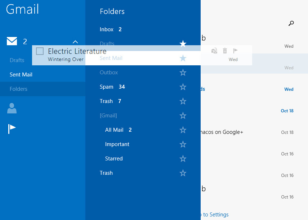Open the Folders item in left sidebar
Screen dimensions: 308x220
pyautogui.click(x=19, y=89)
